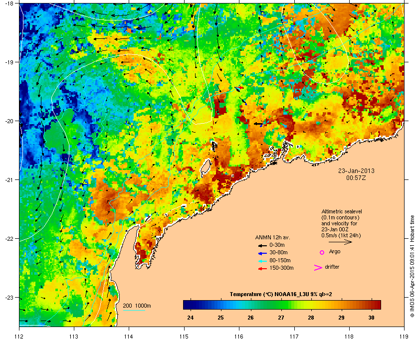
Task: Click the ANMN 12h av. heading
Action: (x=272, y=237)
